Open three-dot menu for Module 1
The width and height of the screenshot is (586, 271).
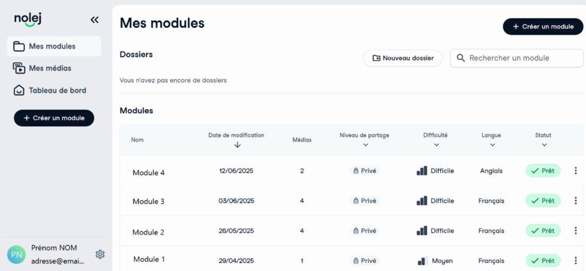click(575, 260)
